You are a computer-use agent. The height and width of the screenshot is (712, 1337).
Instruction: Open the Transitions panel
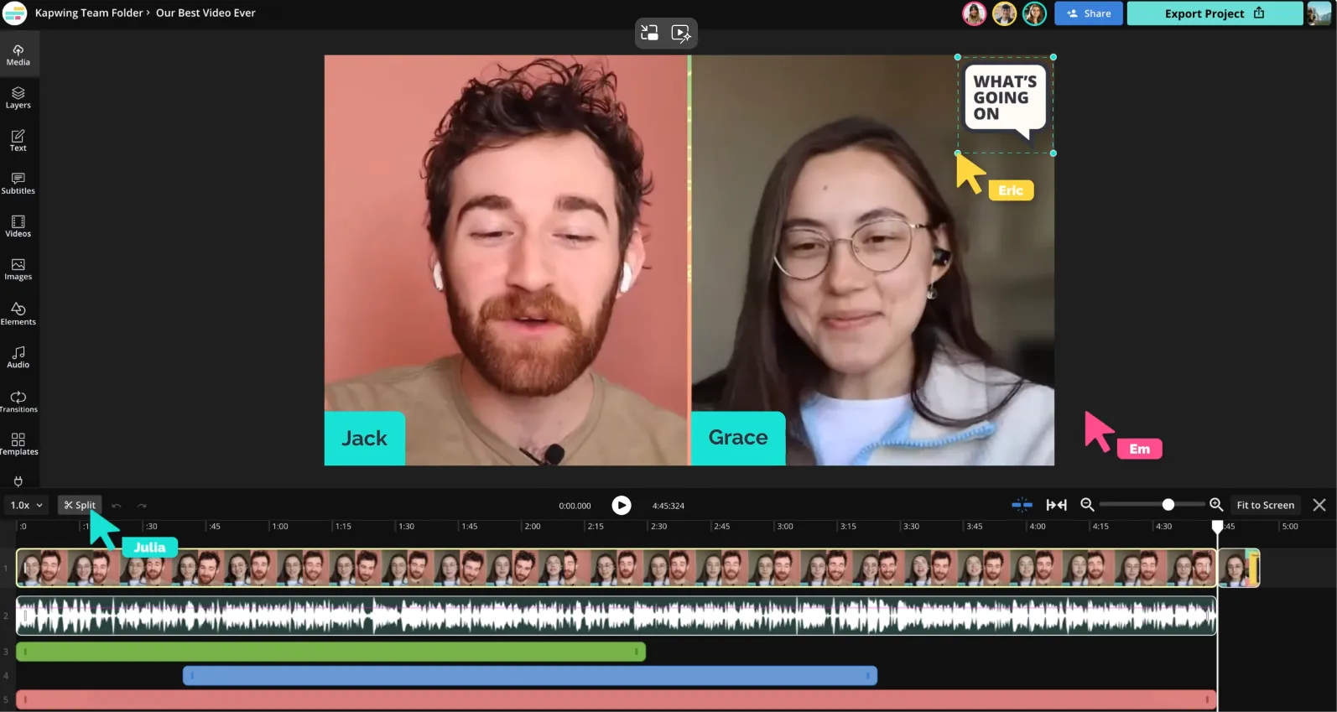tap(18, 402)
